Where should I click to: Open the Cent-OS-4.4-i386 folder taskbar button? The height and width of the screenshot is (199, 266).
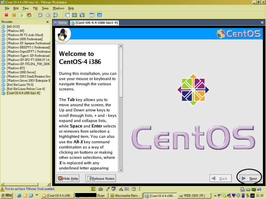pos(58,195)
